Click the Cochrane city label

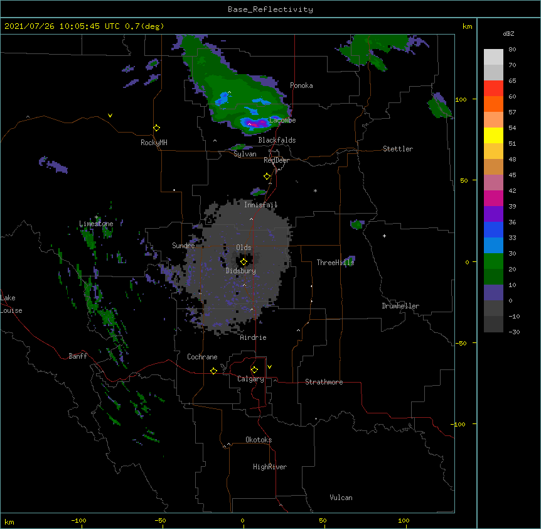point(202,357)
